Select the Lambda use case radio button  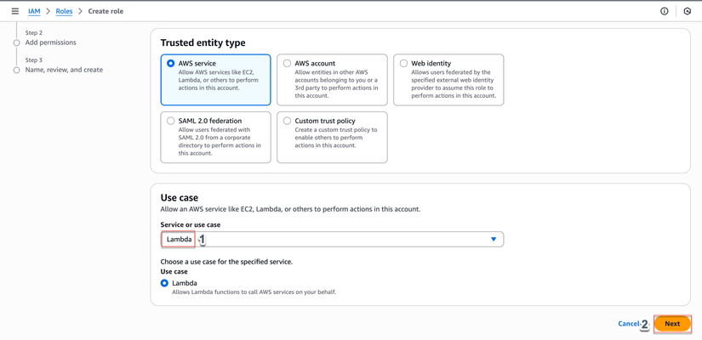164,283
